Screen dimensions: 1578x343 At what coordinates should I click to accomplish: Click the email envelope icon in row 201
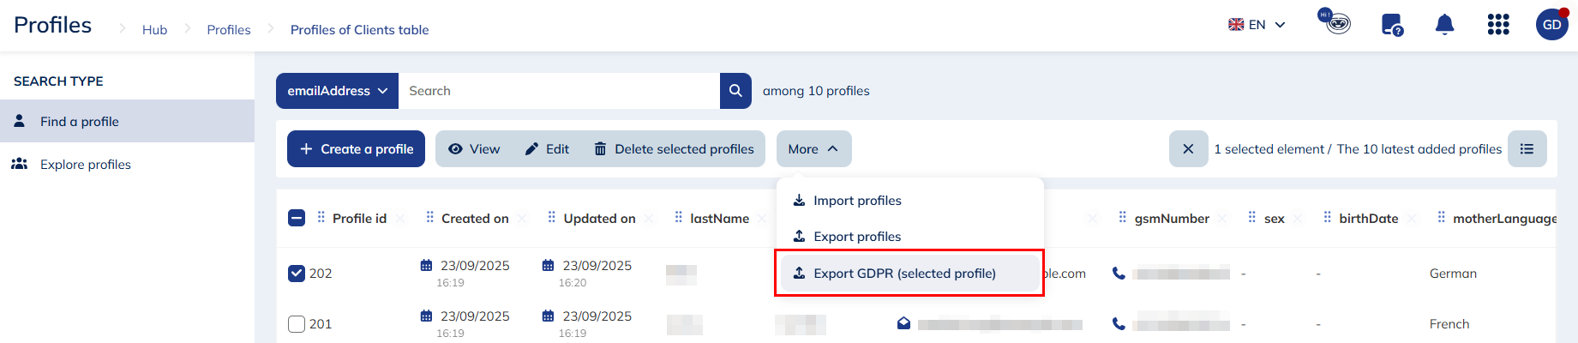coord(903,324)
